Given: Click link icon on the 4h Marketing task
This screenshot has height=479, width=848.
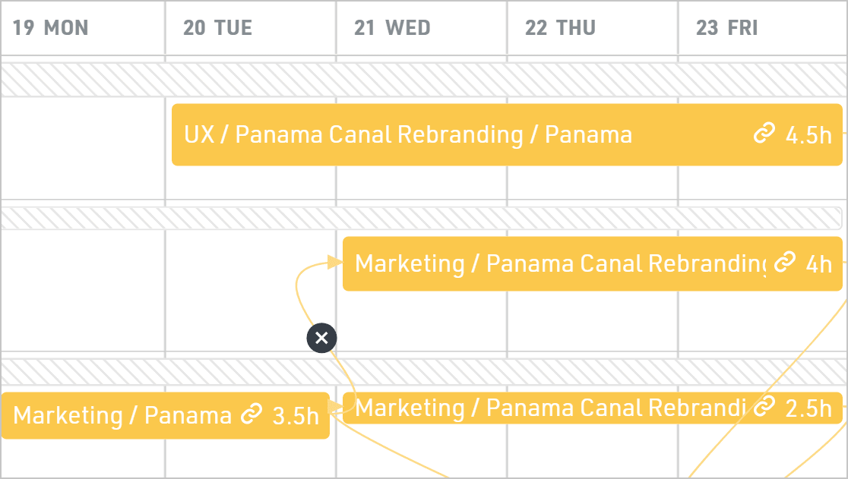Looking at the screenshot, I should pyautogui.click(x=784, y=263).
